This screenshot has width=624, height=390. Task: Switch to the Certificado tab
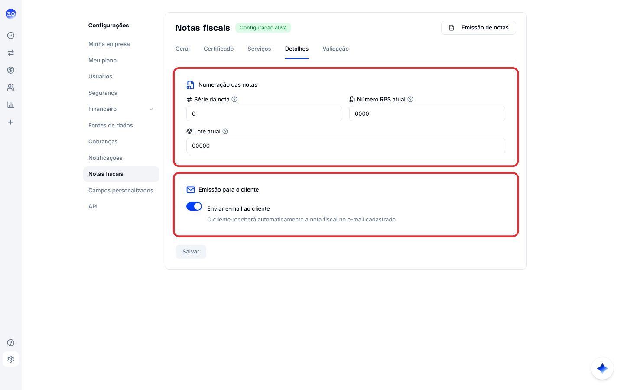pyautogui.click(x=219, y=49)
